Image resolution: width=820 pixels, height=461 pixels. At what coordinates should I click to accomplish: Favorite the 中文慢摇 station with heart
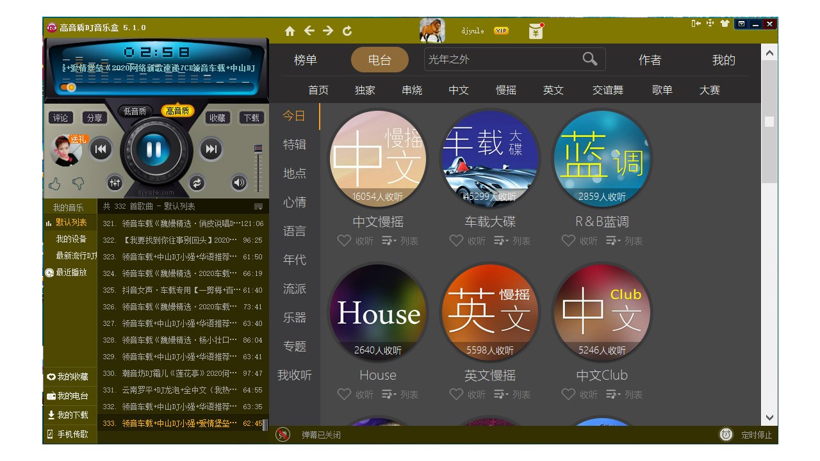coord(344,241)
